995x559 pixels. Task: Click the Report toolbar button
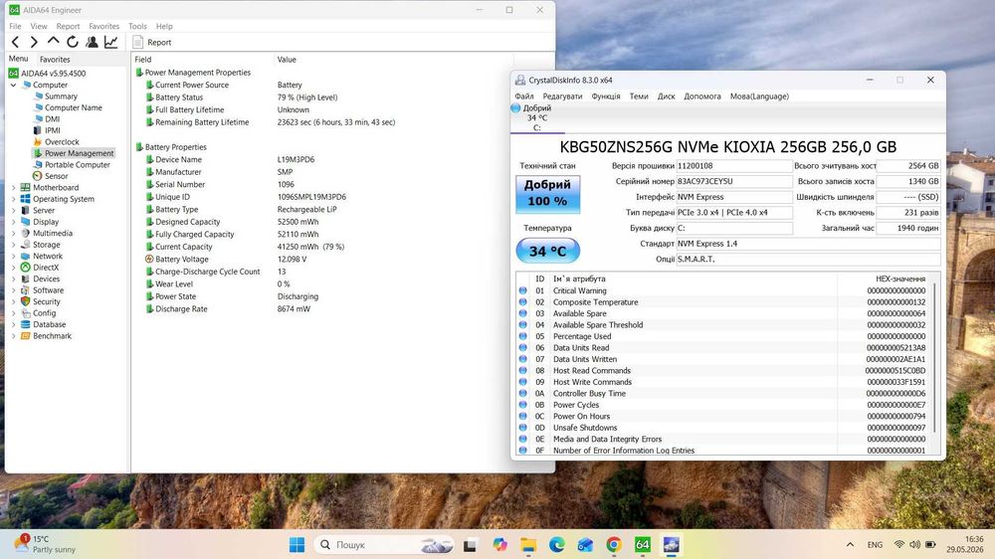[x=152, y=42]
